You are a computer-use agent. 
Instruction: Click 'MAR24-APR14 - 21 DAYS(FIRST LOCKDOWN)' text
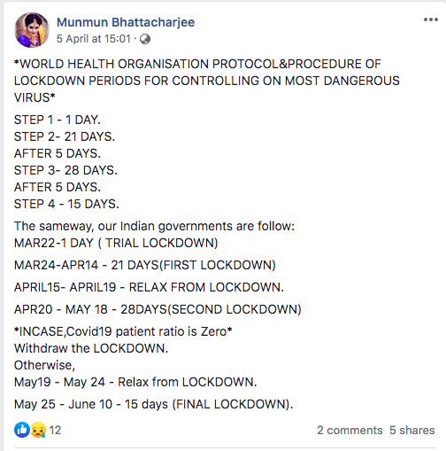click(x=145, y=265)
